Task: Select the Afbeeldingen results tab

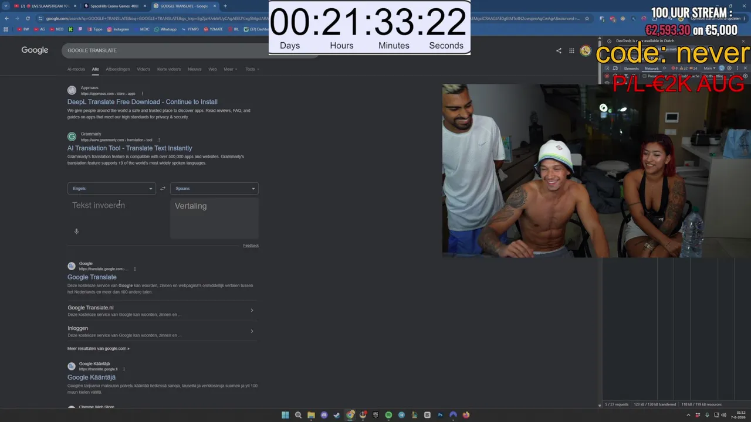Action: click(x=118, y=69)
